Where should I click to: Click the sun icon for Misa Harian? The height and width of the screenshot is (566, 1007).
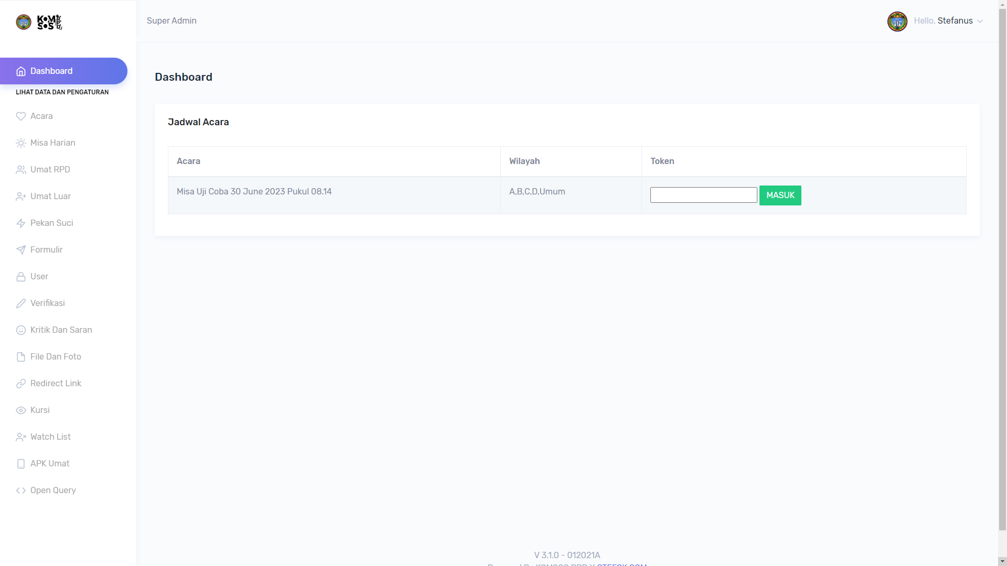(21, 143)
